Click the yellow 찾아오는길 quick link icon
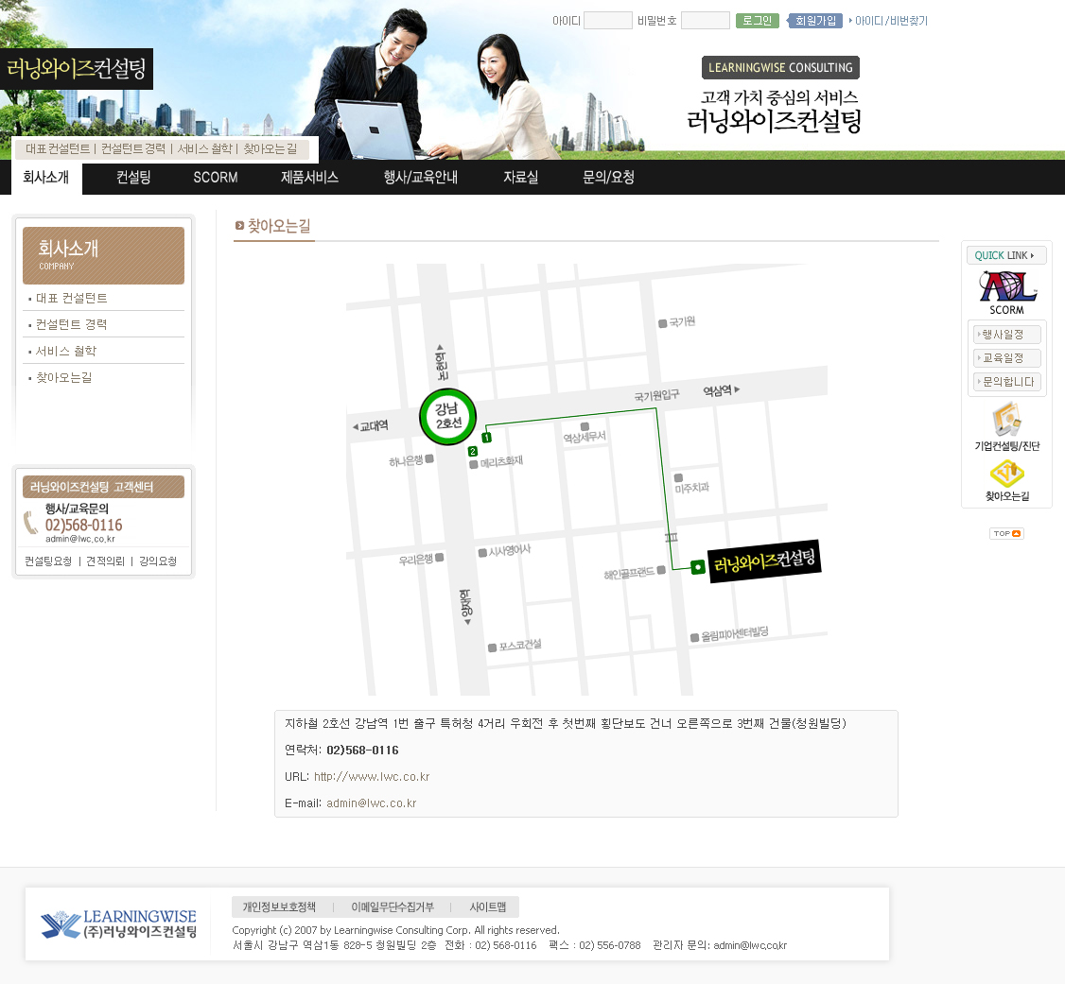1065x984 pixels. coord(1006,475)
